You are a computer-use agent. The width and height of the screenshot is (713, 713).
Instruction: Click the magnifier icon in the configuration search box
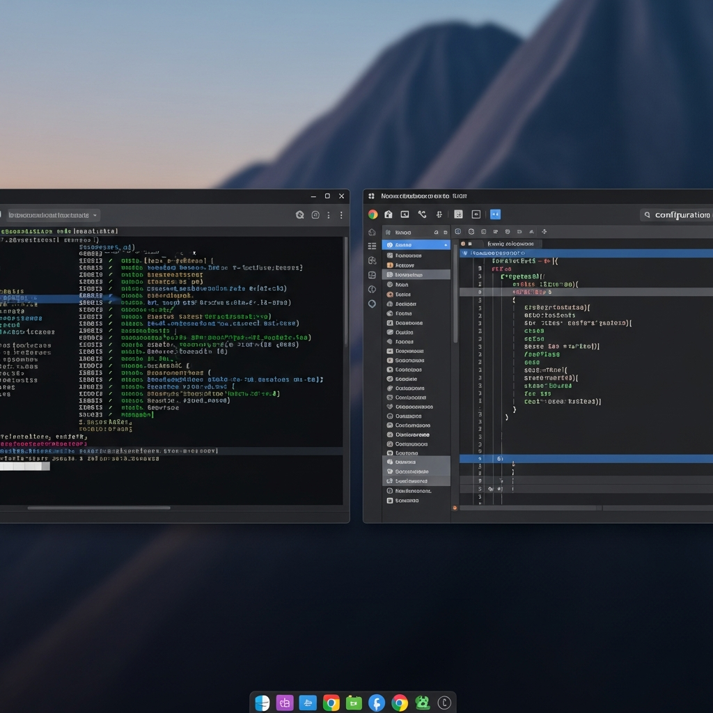coord(647,215)
